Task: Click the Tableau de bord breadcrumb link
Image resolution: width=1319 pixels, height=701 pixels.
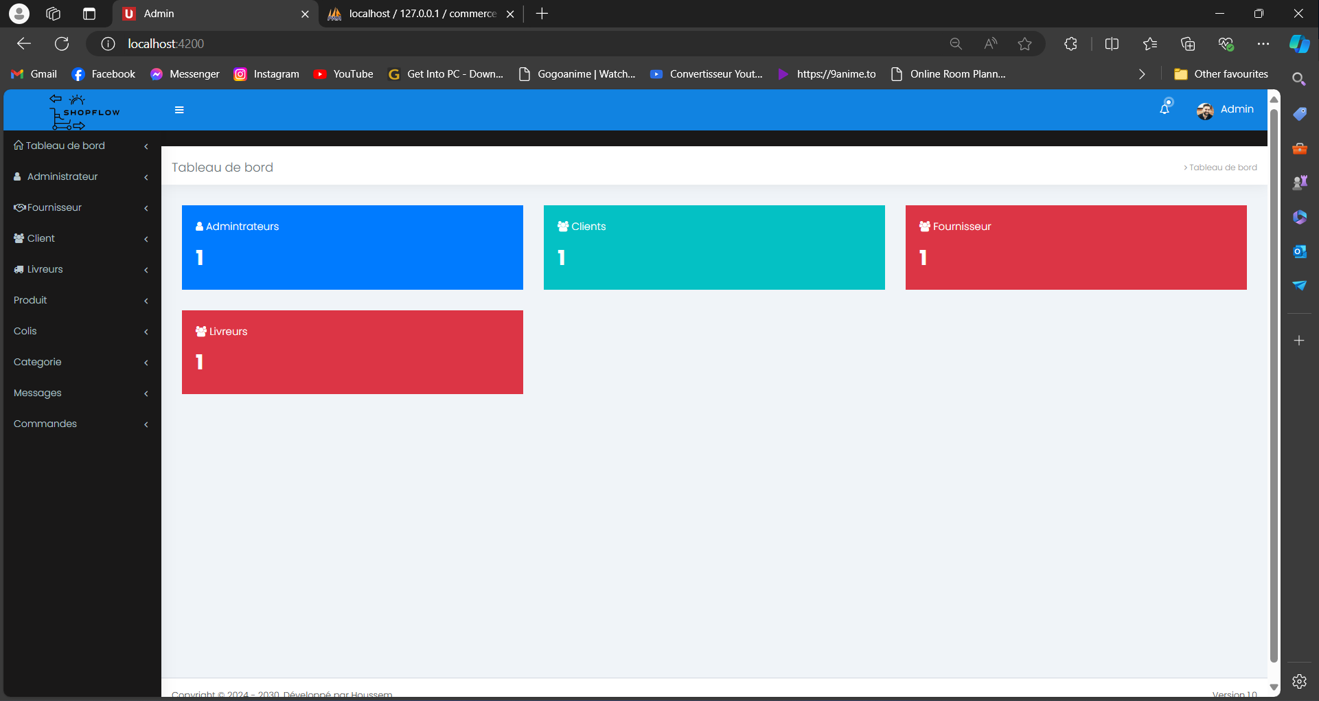Action: (1223, 168)
